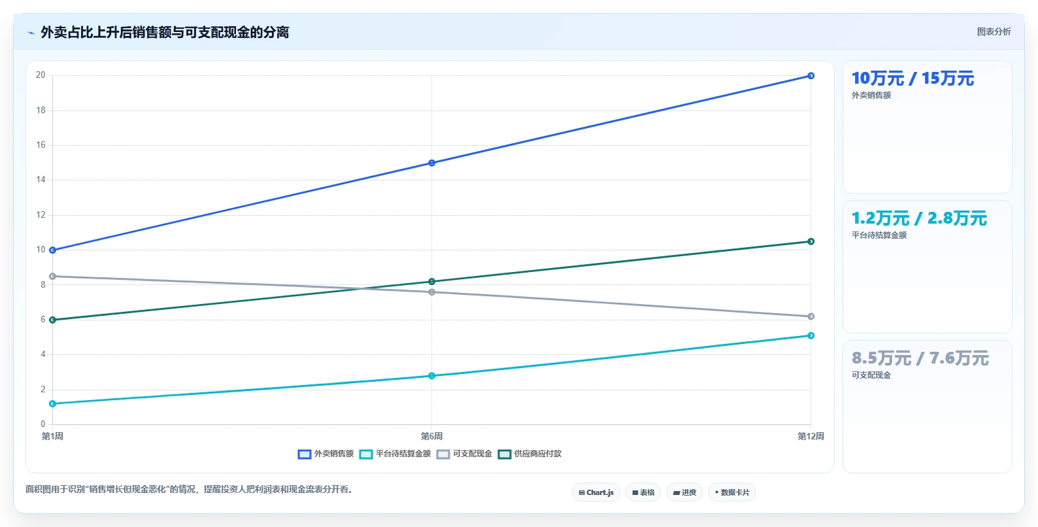Click the cyan 平台待结算金额 legend color box

coord(366,454)
